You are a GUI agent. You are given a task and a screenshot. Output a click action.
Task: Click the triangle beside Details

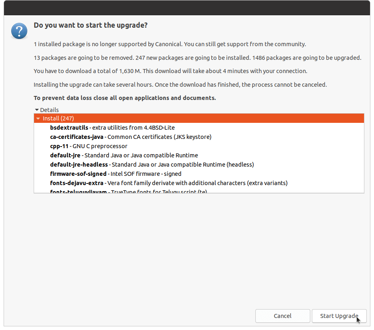pyautogui.click(x=36, y=110)
